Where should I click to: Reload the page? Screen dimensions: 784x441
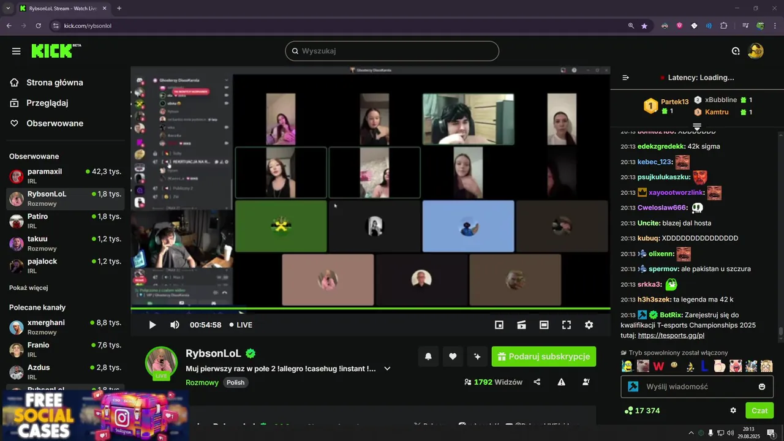pos(38,26)
